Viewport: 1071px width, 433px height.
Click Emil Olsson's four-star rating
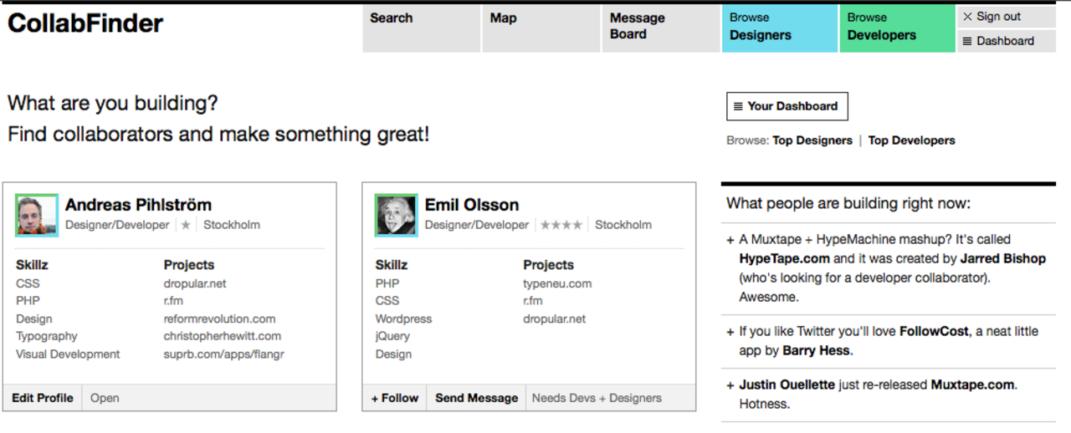[x=561, y=225]
